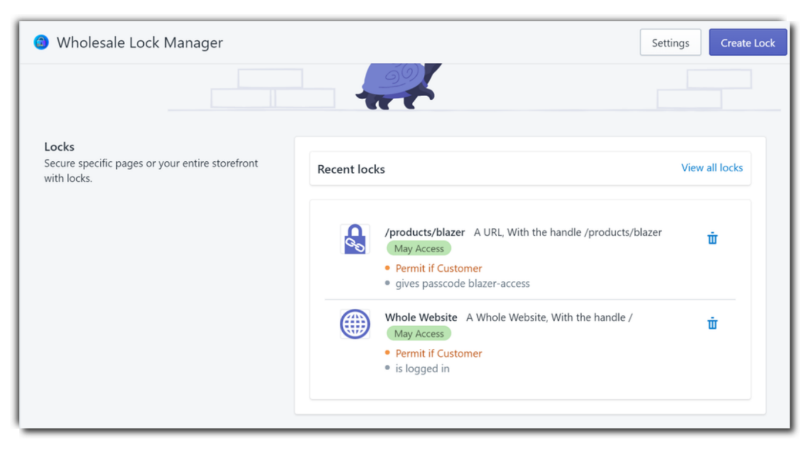
Task: Delete the Whole Website lock via trash icon
Action: coord(712,323)
